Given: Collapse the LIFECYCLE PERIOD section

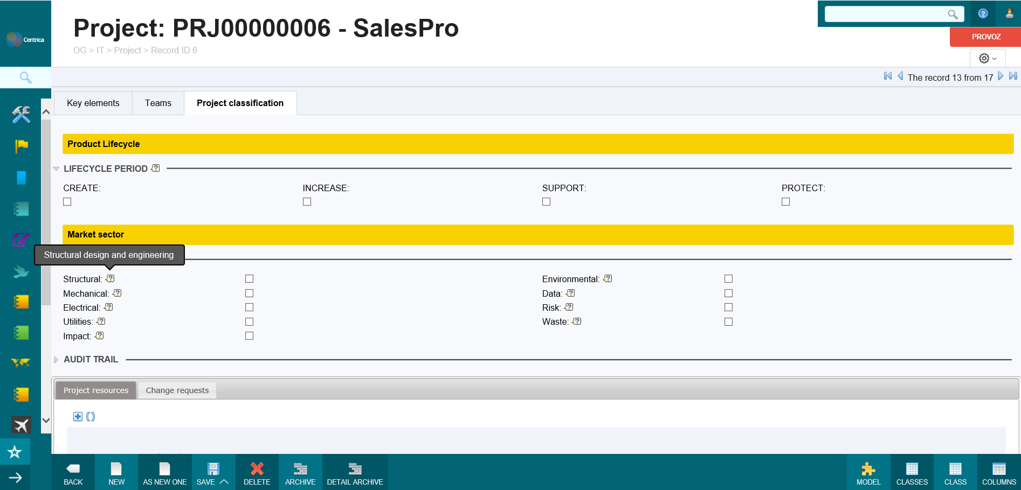Looking at the screenshot, I should point(56,169).
